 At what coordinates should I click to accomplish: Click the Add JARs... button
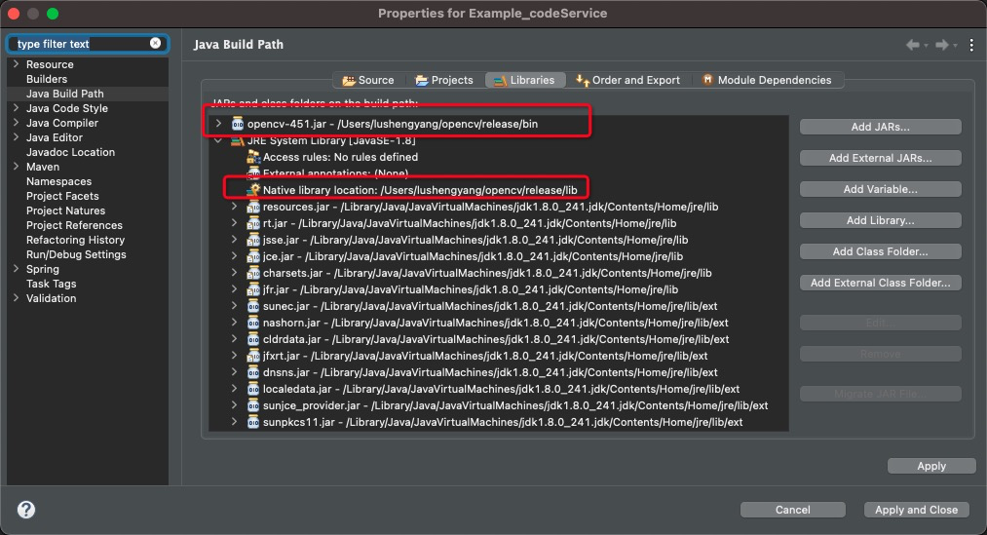coord(880,127)
